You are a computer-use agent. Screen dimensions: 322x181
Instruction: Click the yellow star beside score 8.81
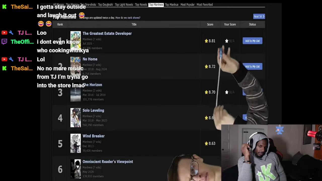206,41
